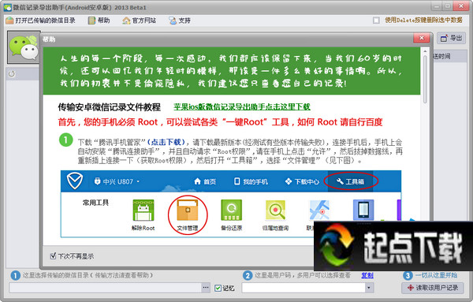This screenshot has height=302, width=473.
Task: Click the 常用工具 label
Action: [x=95, y=203]
